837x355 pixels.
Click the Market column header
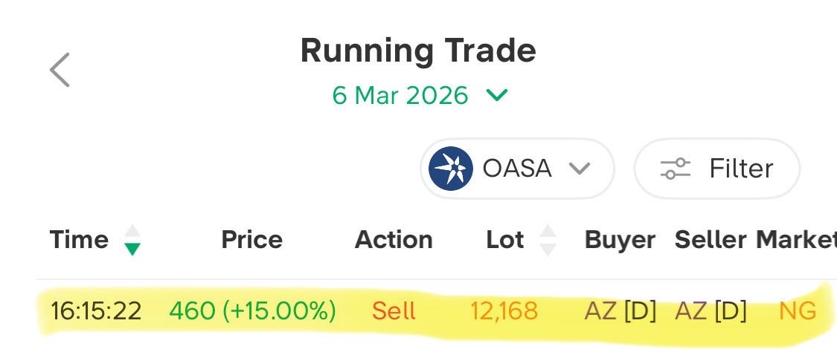[x=796, y=240]
